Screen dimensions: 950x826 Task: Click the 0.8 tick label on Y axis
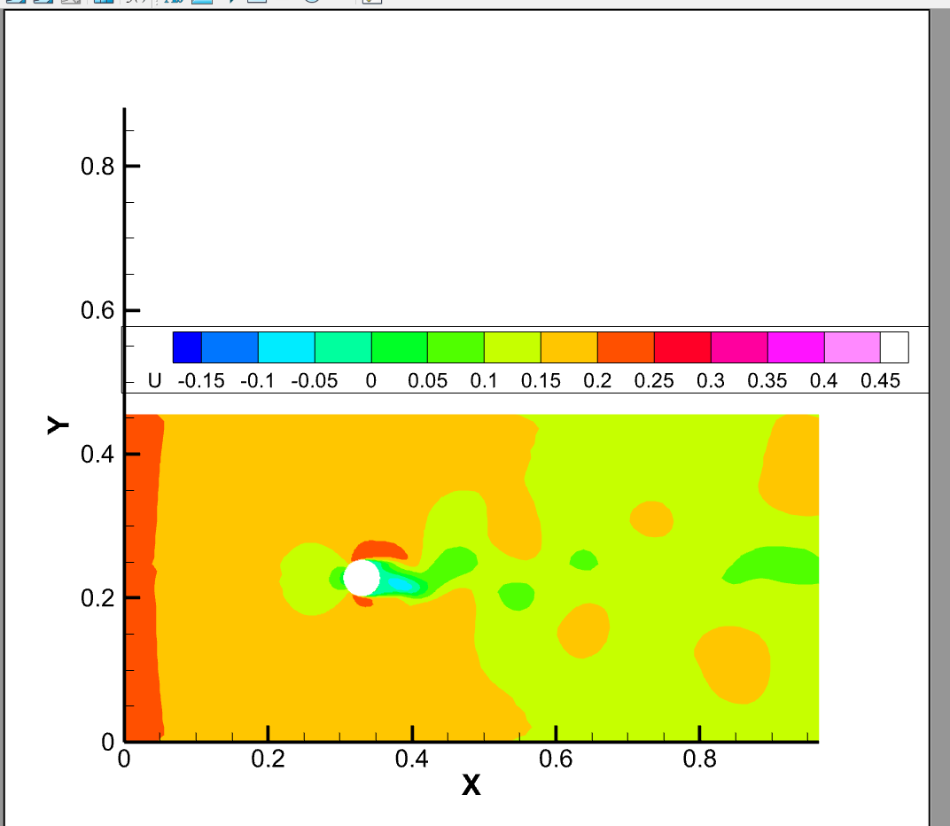click(x=97, y=166)
